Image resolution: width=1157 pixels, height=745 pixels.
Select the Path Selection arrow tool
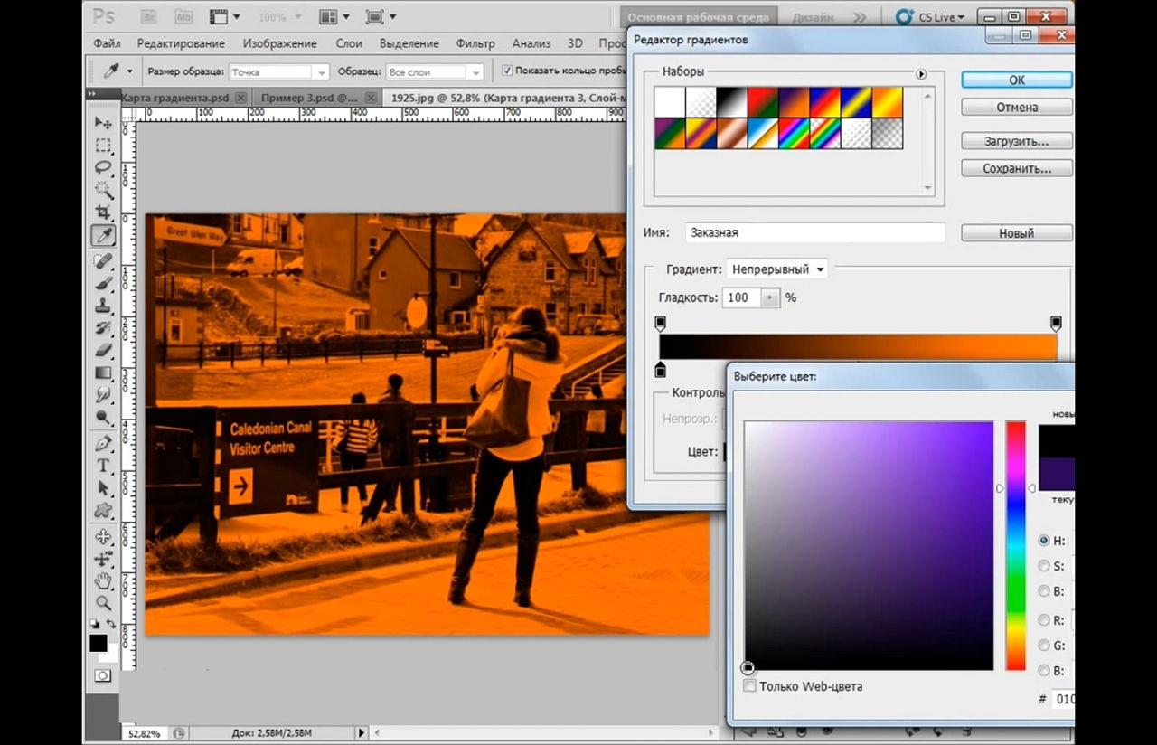click(103, 488)
